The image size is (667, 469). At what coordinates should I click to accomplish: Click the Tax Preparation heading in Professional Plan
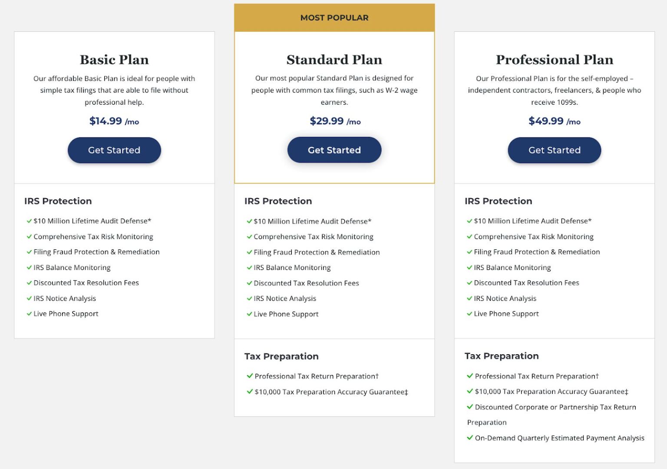[502, 356]
